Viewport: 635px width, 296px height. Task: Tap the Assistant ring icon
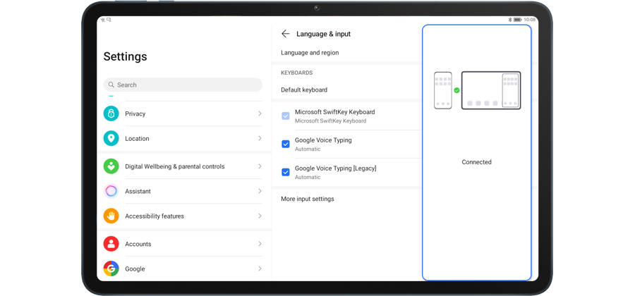coord(111,191)
